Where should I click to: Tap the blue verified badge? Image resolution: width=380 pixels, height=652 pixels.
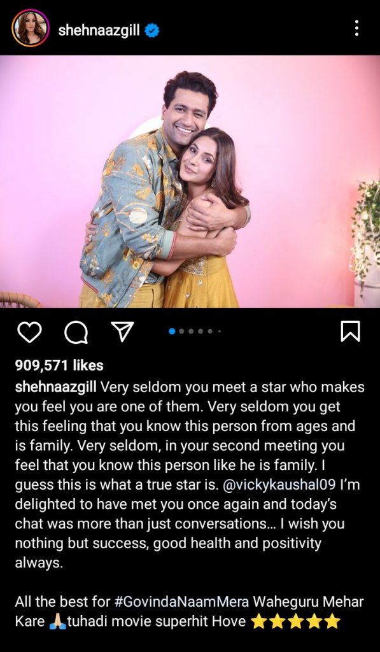click(152, 31)
